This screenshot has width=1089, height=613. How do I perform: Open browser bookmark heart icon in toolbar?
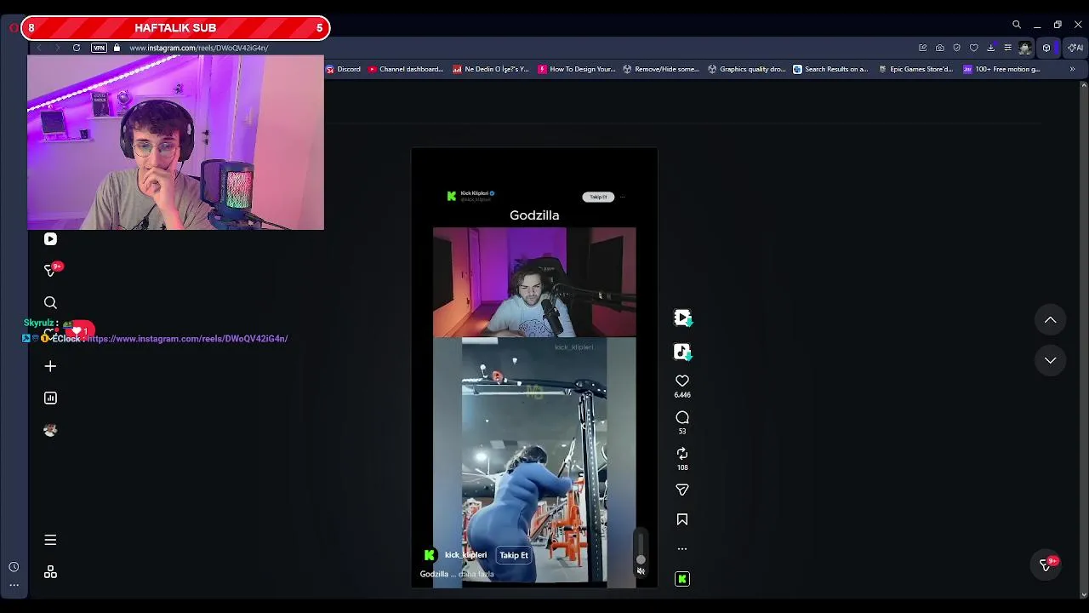coord(973,48)
